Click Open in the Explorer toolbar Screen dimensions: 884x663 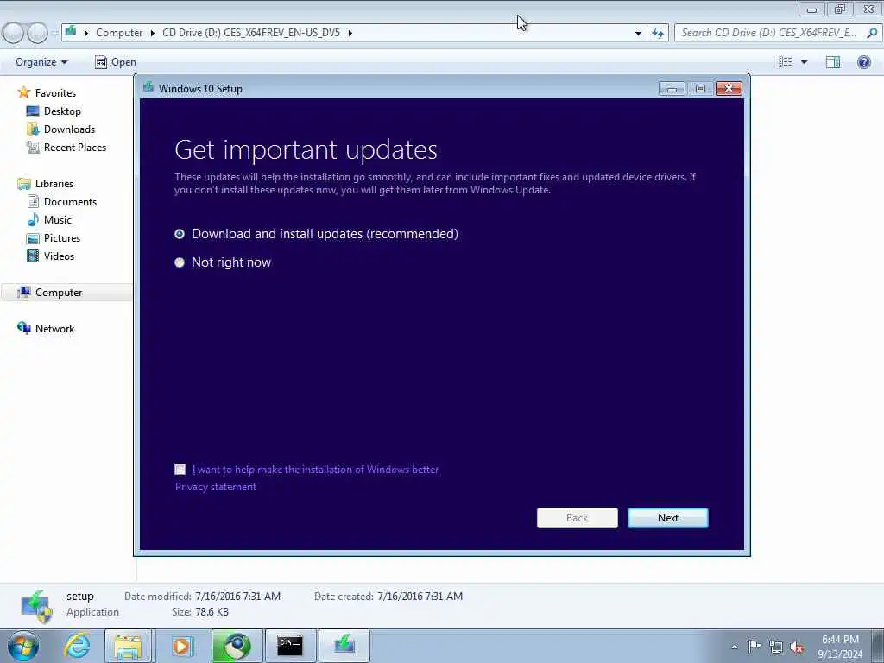pos(116,62)
